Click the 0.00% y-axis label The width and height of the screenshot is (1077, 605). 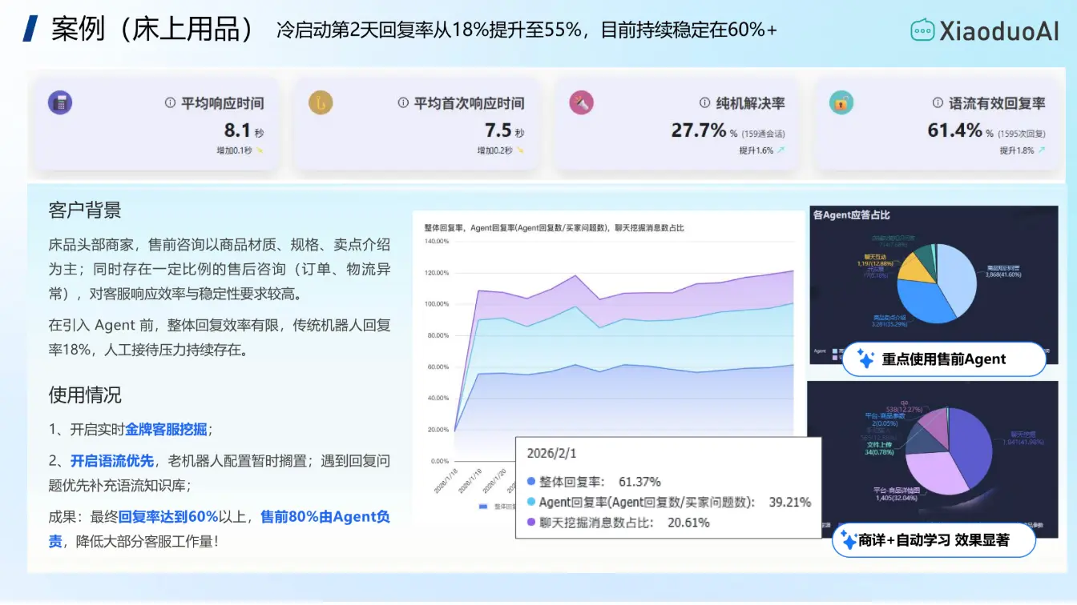coord(439,461)
